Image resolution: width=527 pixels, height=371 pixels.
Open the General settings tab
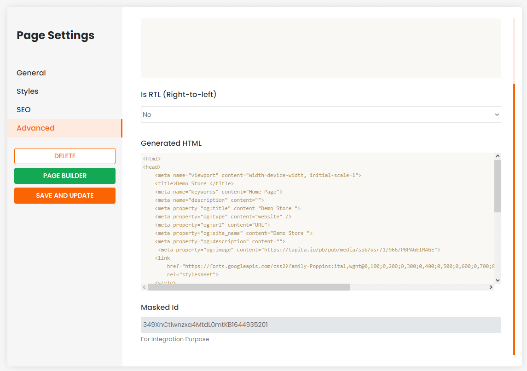tap(31, 73)
